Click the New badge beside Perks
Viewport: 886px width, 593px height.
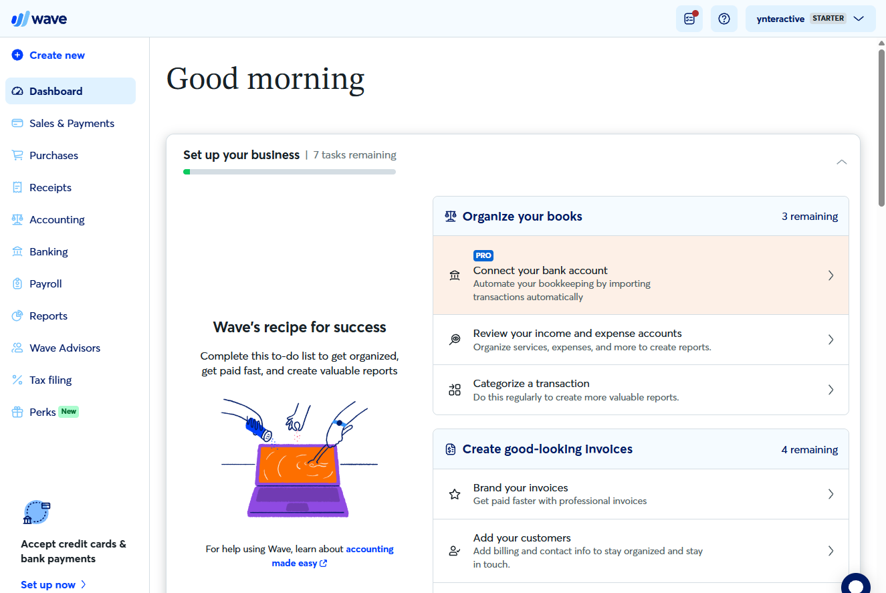(x=68, y=412)
